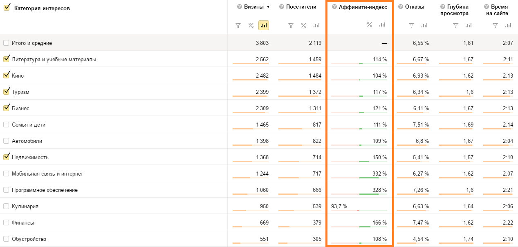
Task: Toggle percent view under Визиты column
Action: (251, 25)
